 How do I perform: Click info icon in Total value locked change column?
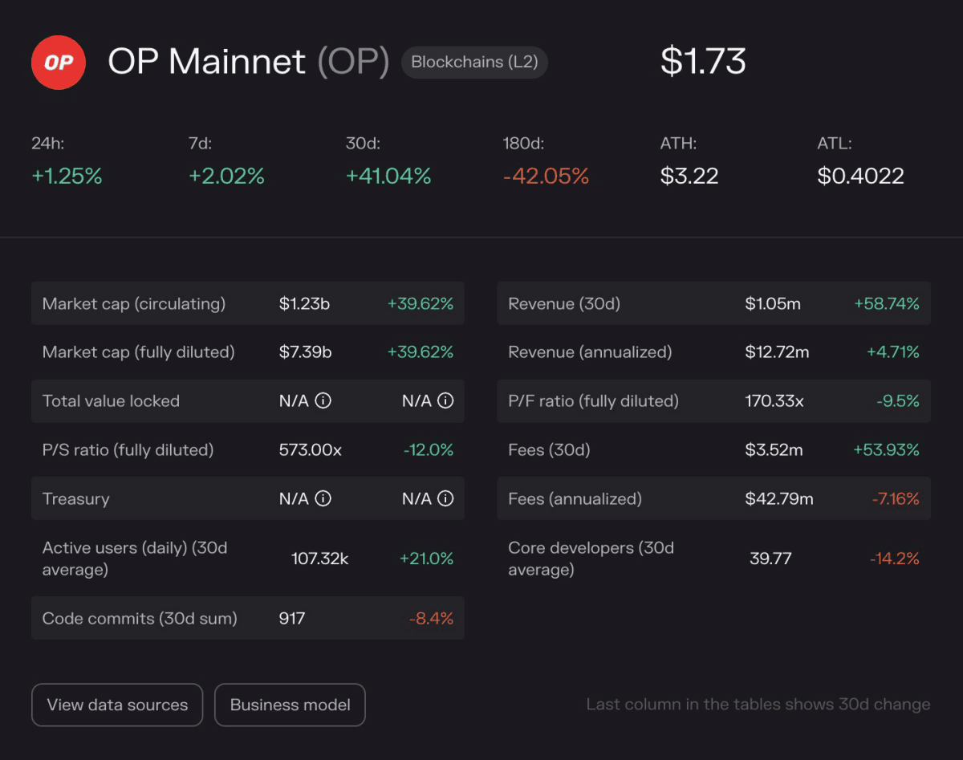[445, 400]
